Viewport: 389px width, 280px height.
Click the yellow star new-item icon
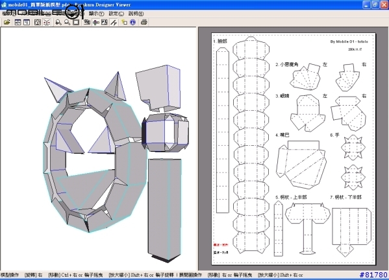click(x=124, y=22)
